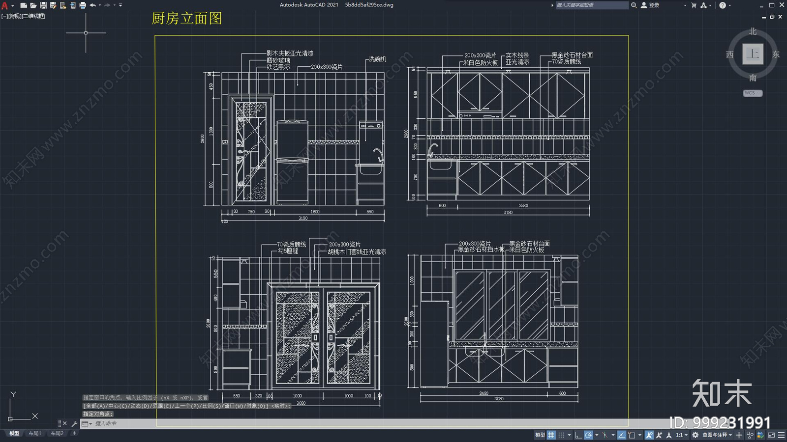Add a new layout with plus tab

click(x=74, y=433)
